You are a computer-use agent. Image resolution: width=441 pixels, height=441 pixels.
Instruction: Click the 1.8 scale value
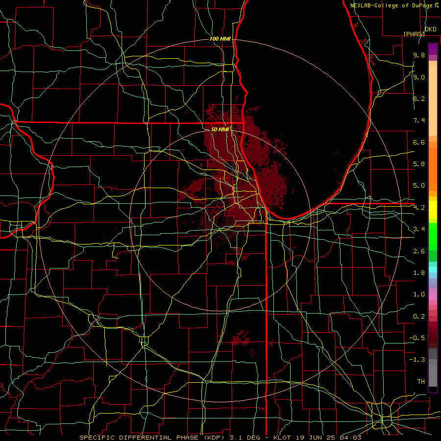coord(419,273)
